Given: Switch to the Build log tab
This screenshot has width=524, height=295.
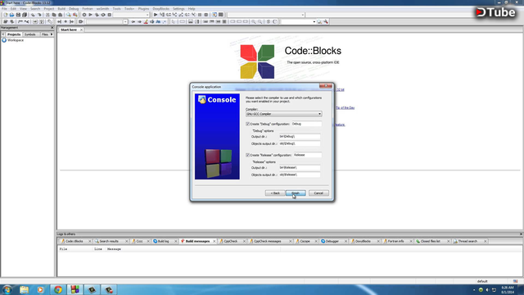Looking at the screenshot, I should point(164,241).
